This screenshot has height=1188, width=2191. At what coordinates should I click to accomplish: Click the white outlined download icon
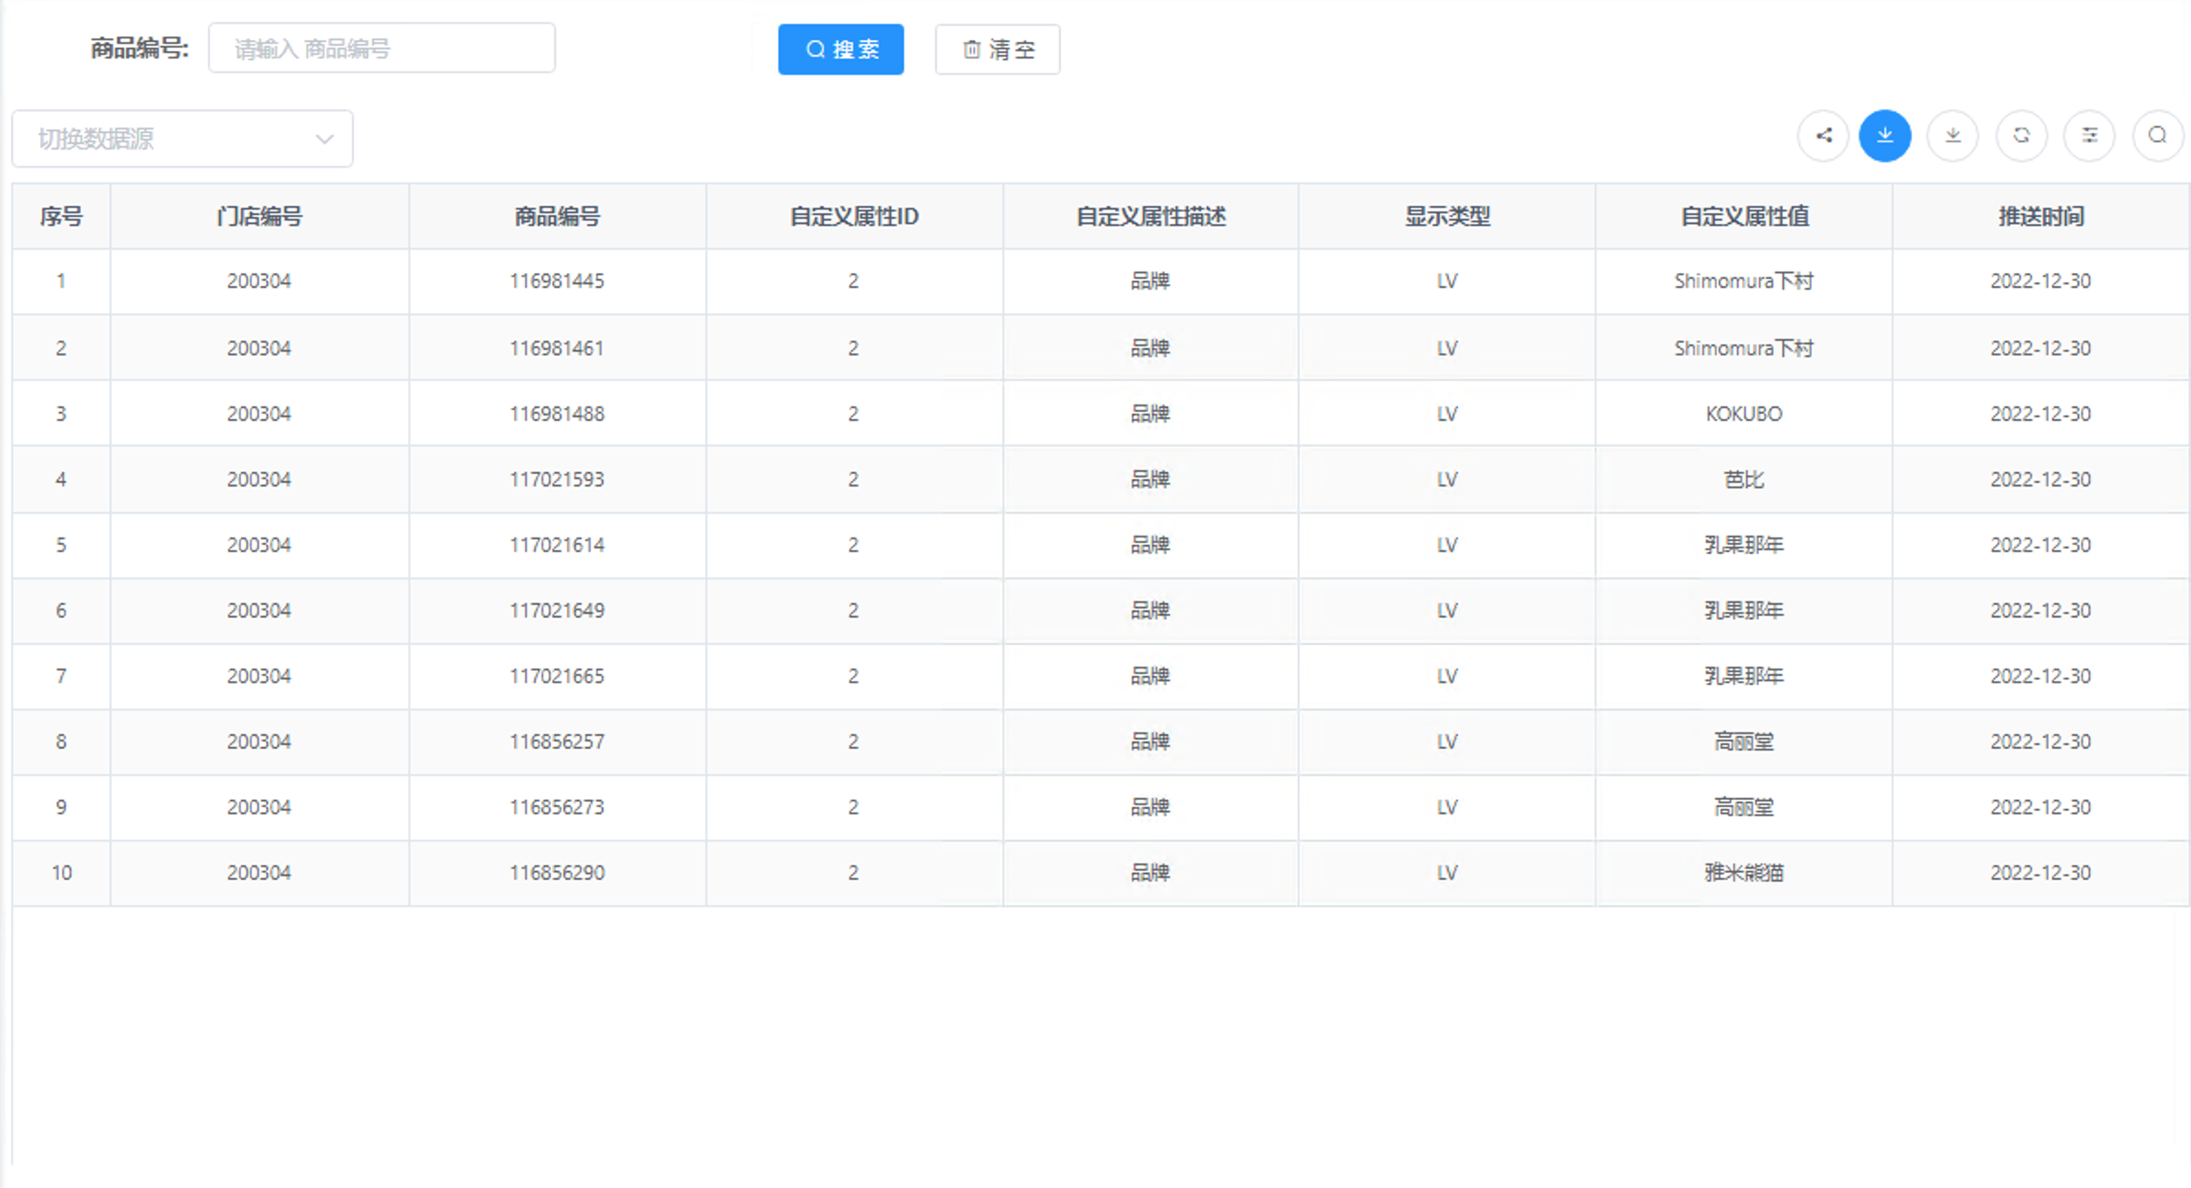click(x=1952, y=136)
